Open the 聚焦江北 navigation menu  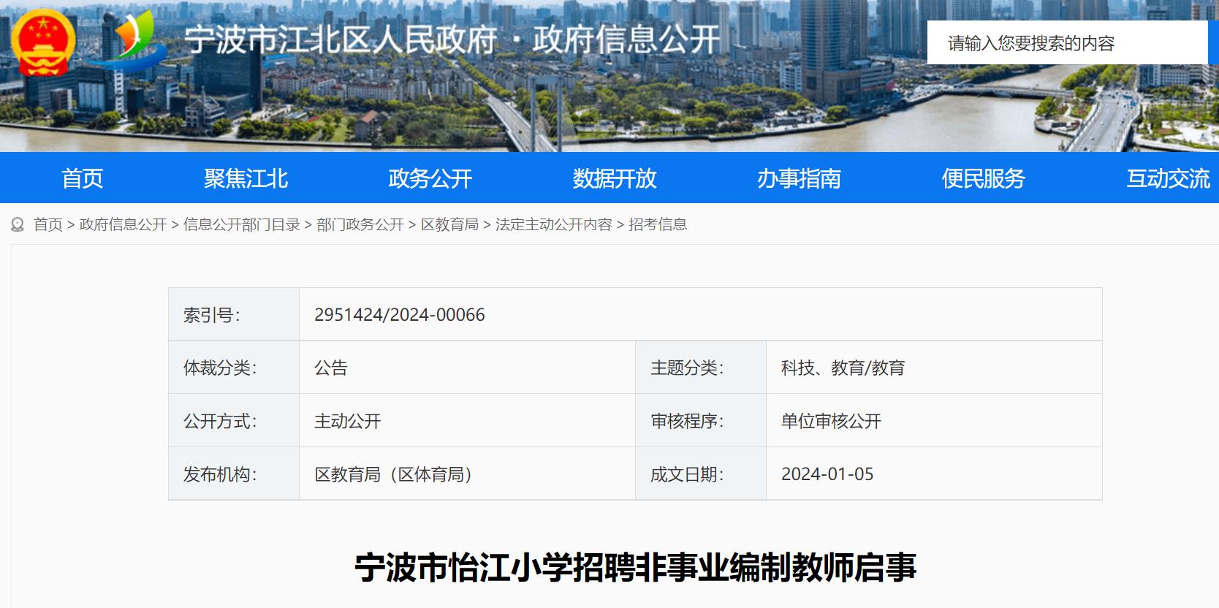pyautogui.click(x=246, y=178)
